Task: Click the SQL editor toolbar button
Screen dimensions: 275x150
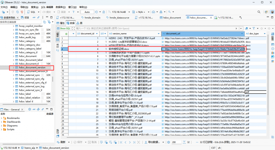Action: click(x=31, y=12)
